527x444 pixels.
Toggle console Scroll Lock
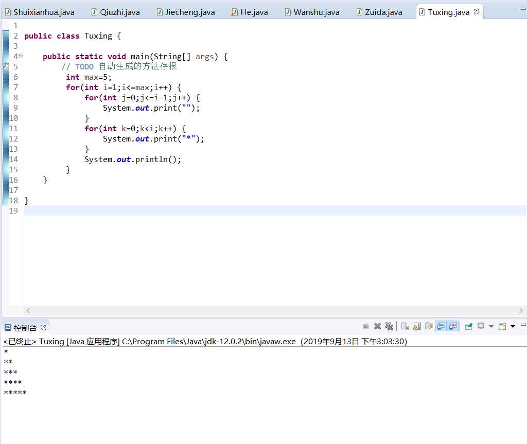coord(417,326)
